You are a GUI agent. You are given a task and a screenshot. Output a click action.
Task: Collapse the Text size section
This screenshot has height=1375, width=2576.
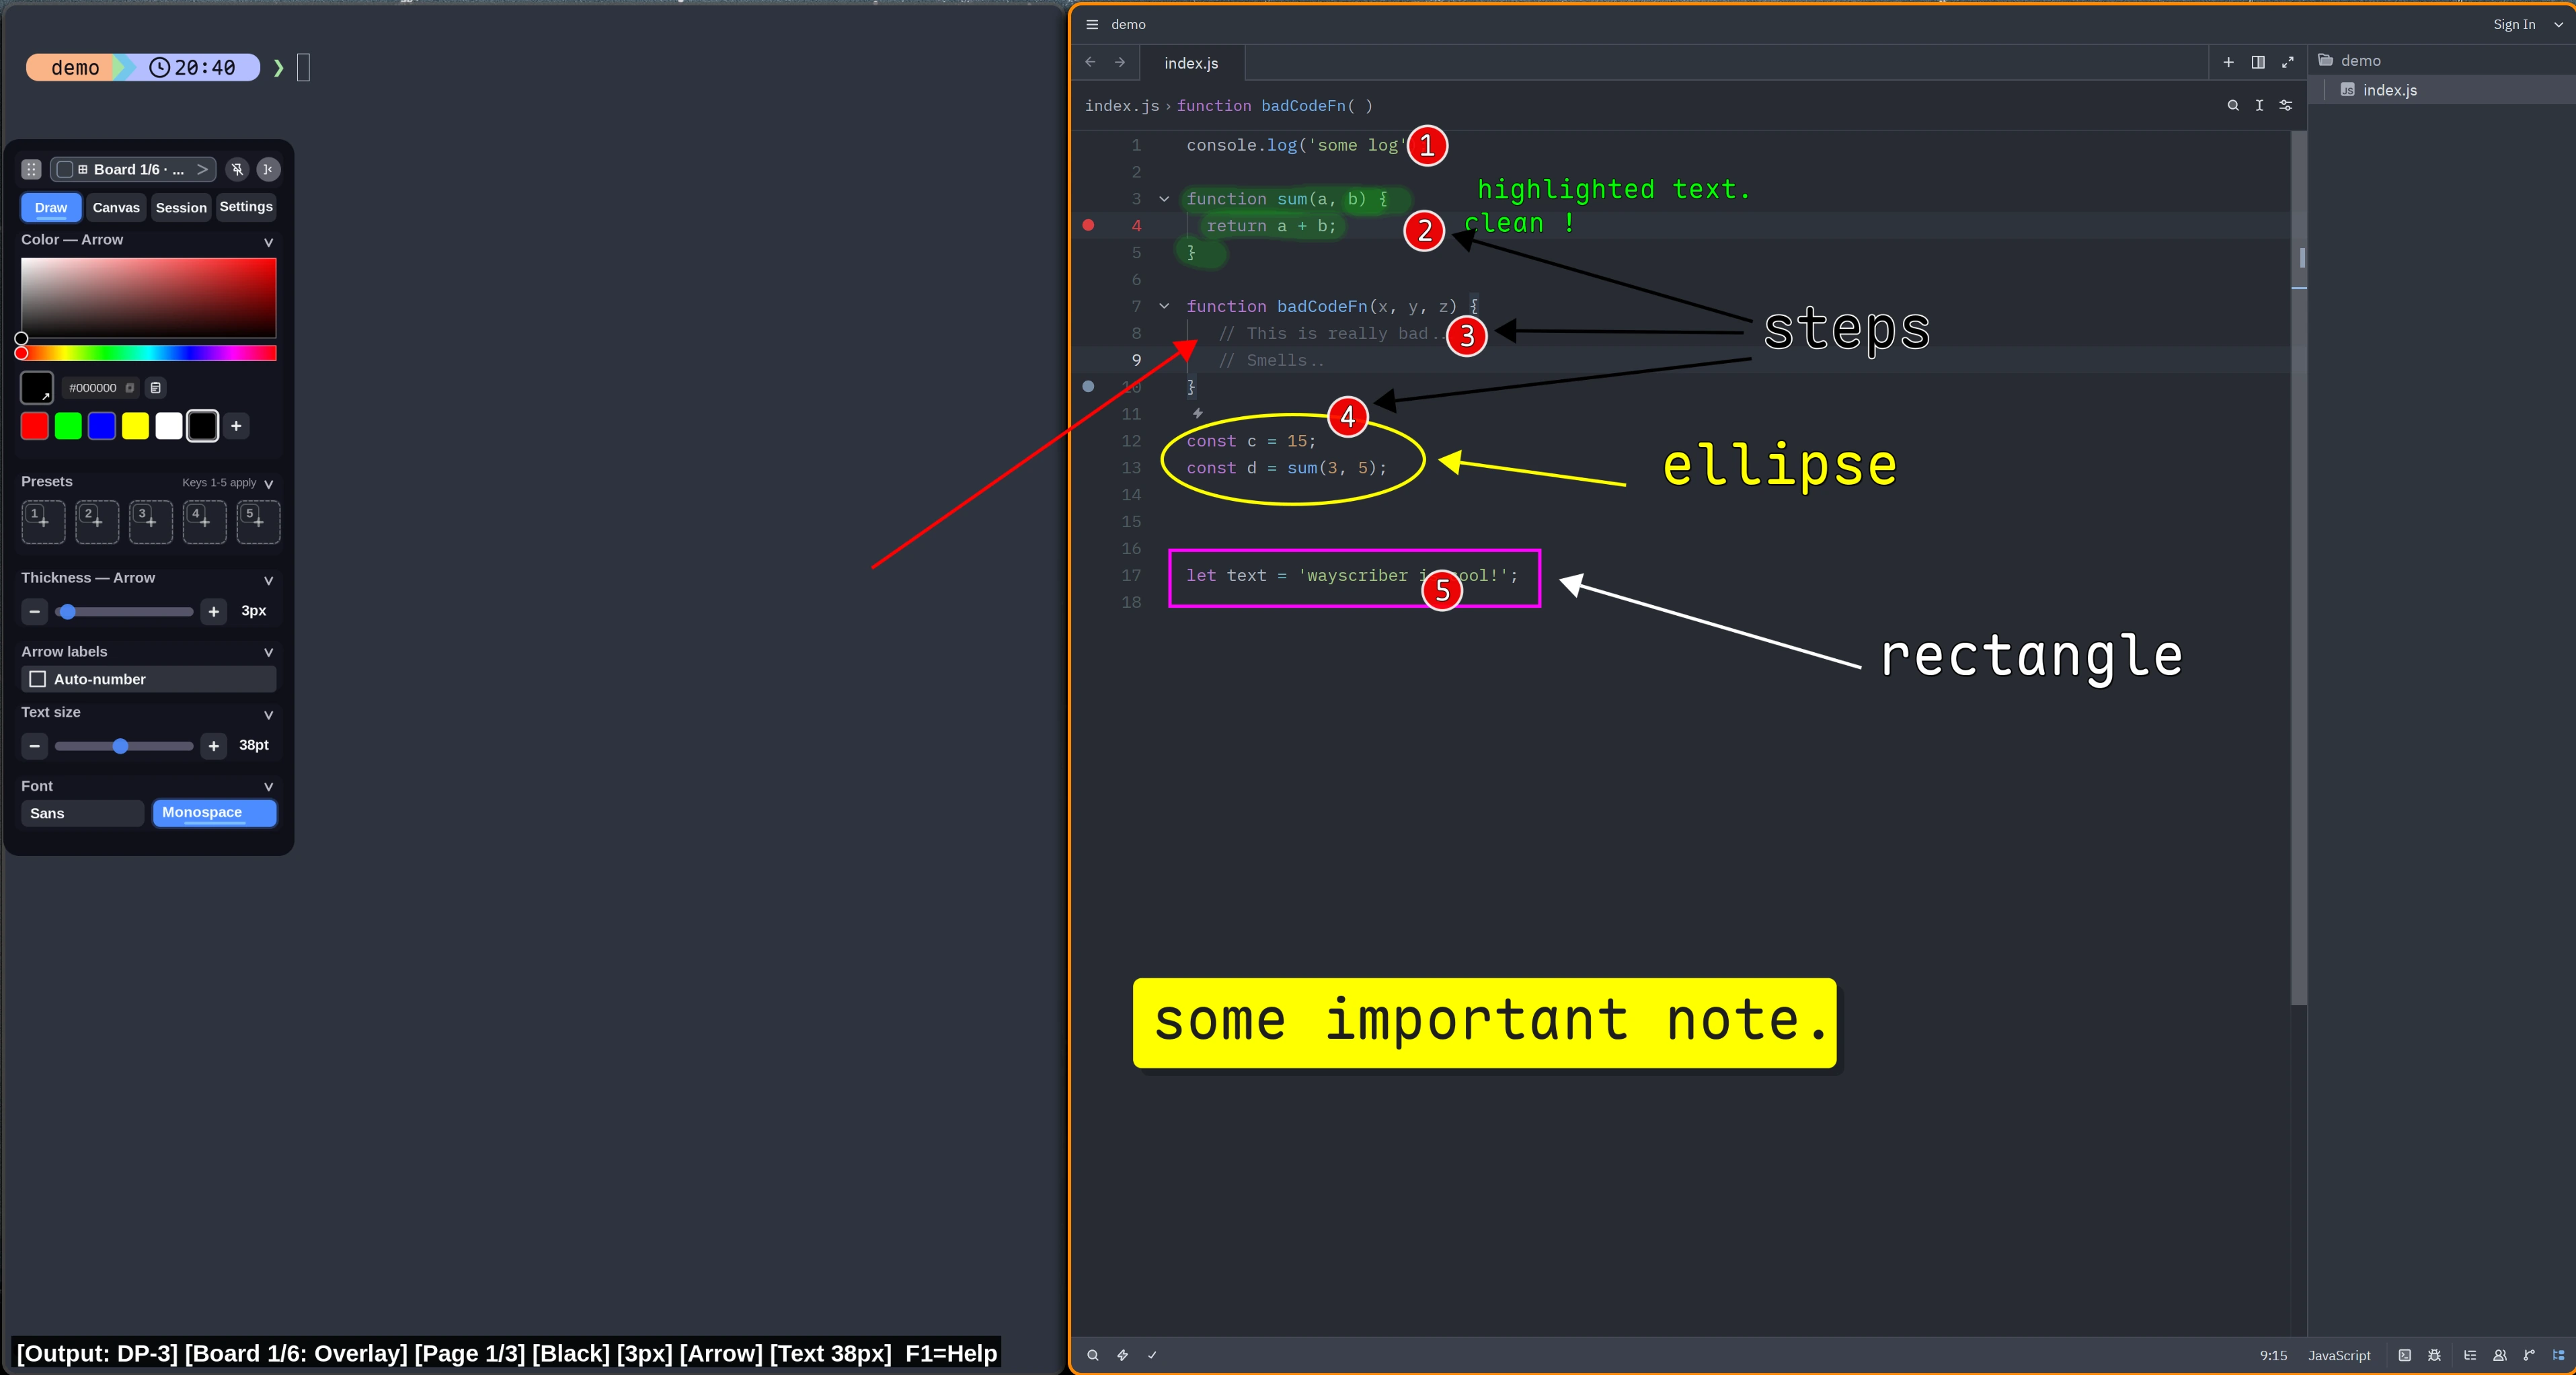point(268,715)
